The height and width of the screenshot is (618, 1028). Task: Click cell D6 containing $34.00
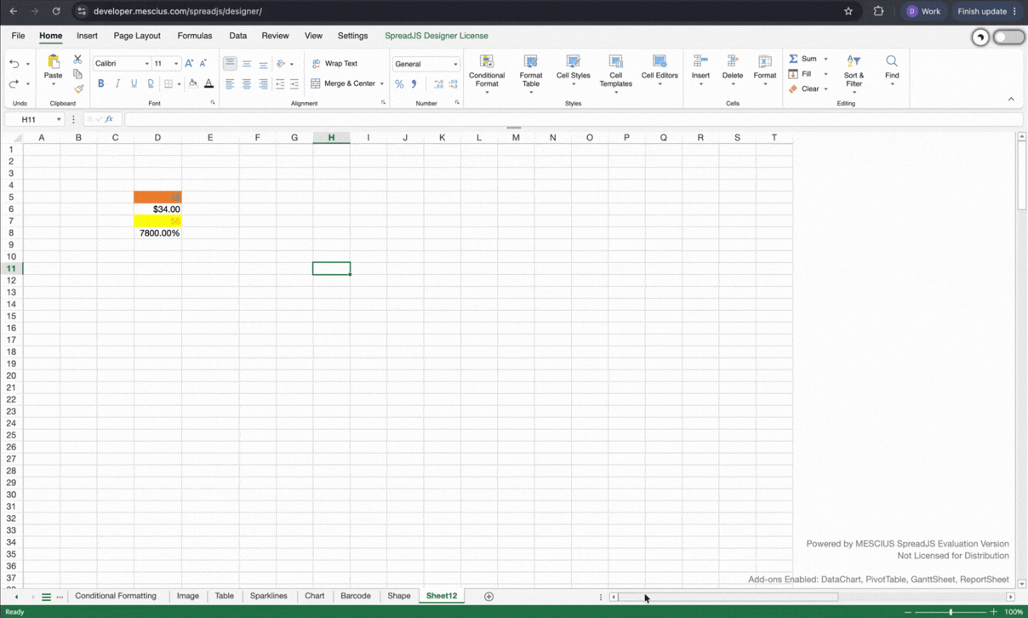point(157,209)
